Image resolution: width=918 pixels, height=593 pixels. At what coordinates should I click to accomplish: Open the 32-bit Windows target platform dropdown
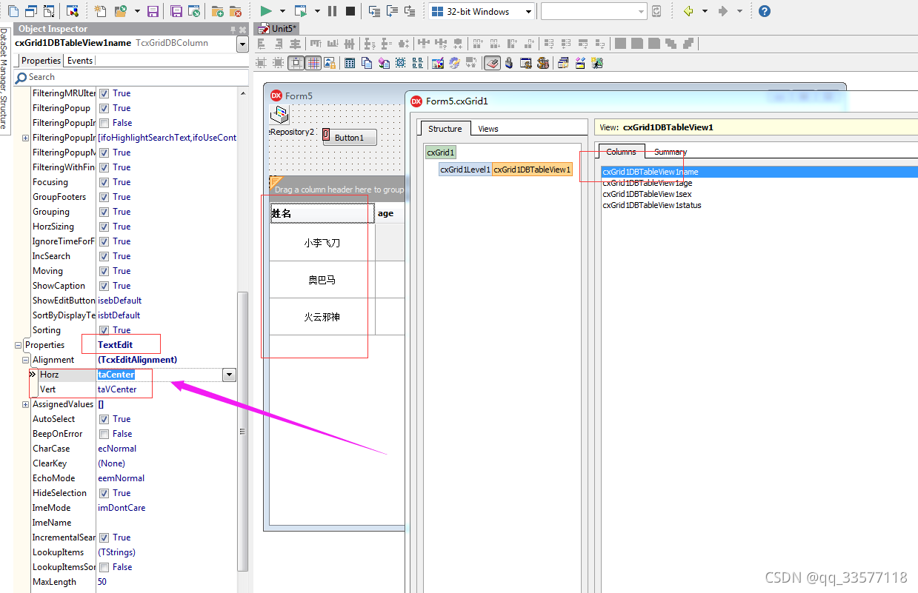pyautogui.click(x=528, y=11)
